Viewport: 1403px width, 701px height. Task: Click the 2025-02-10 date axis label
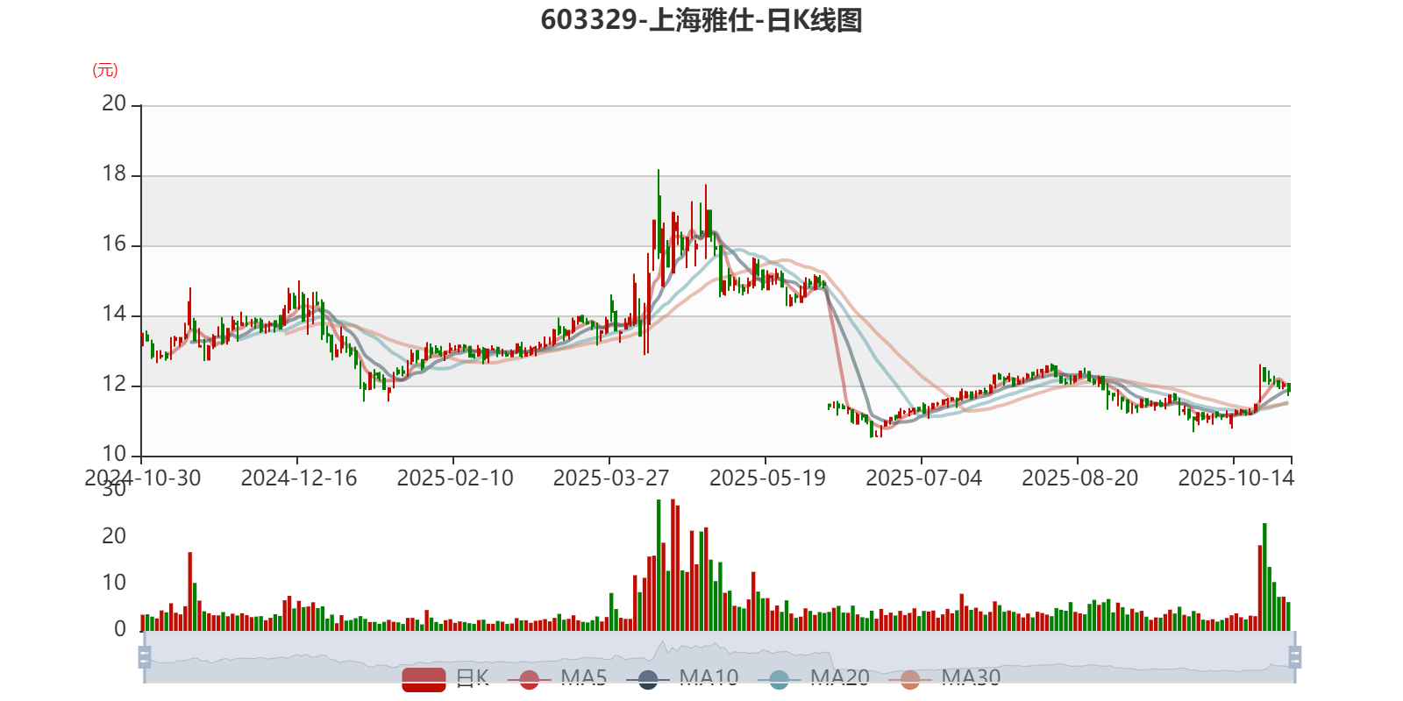[455, 478]
